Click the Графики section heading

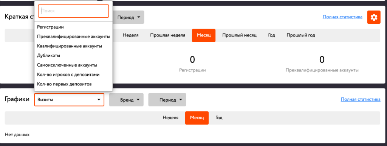(17, 99)
